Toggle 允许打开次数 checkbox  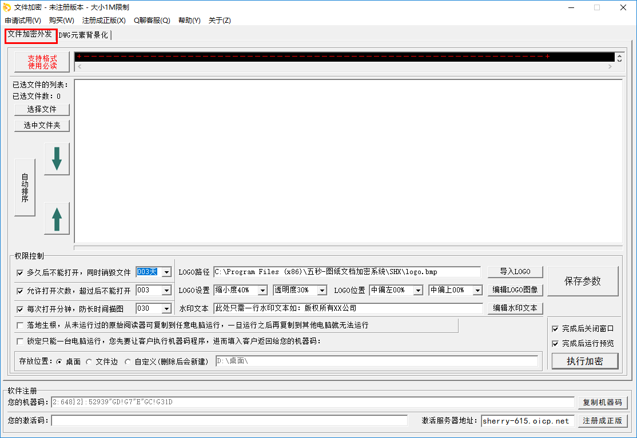[20, 291]
